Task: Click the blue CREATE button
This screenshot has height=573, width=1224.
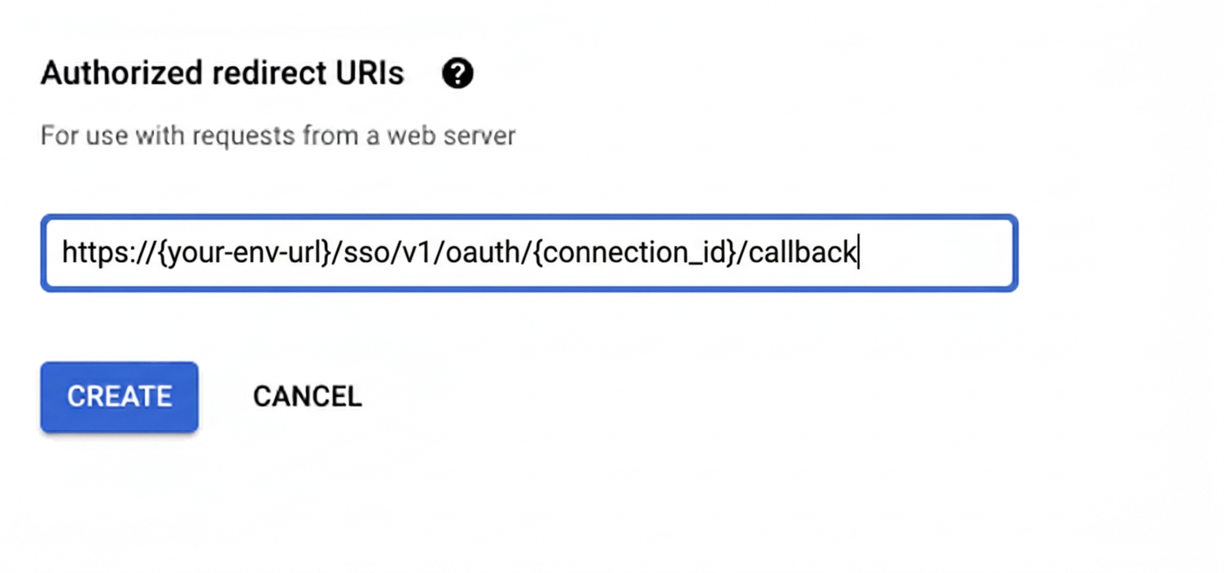Action: coord(119,396)
